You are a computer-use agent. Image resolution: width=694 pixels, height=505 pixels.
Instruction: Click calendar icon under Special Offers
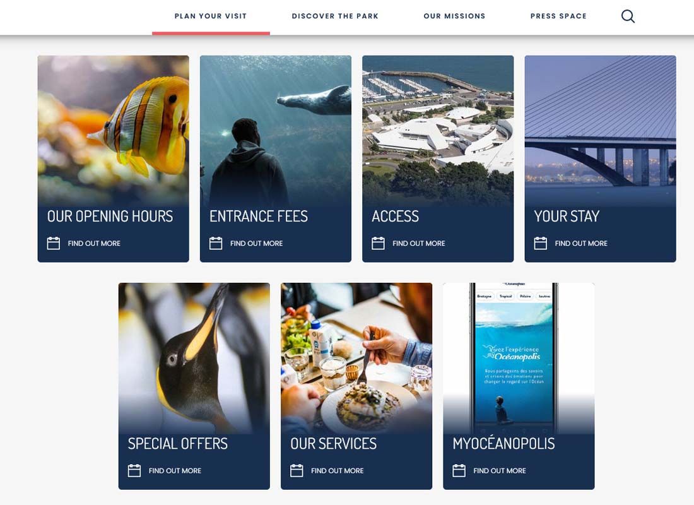pos(134,470)
